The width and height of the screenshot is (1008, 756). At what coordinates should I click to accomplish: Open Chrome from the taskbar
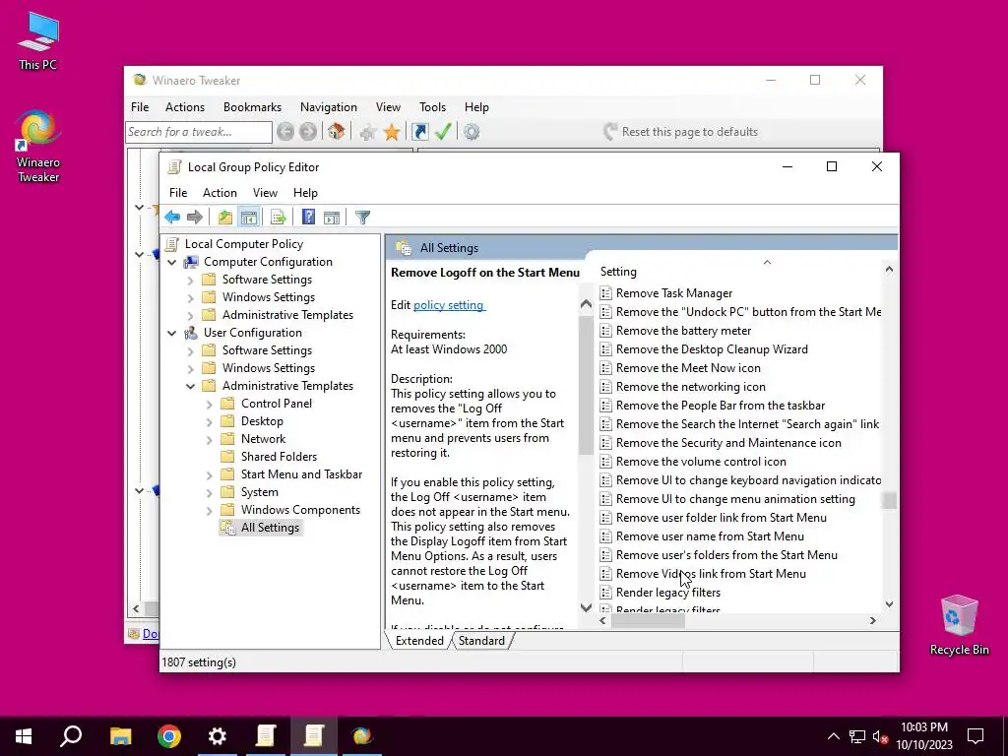[169, 736]
